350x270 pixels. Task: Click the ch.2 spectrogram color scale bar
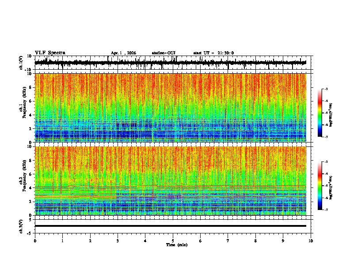320,186
